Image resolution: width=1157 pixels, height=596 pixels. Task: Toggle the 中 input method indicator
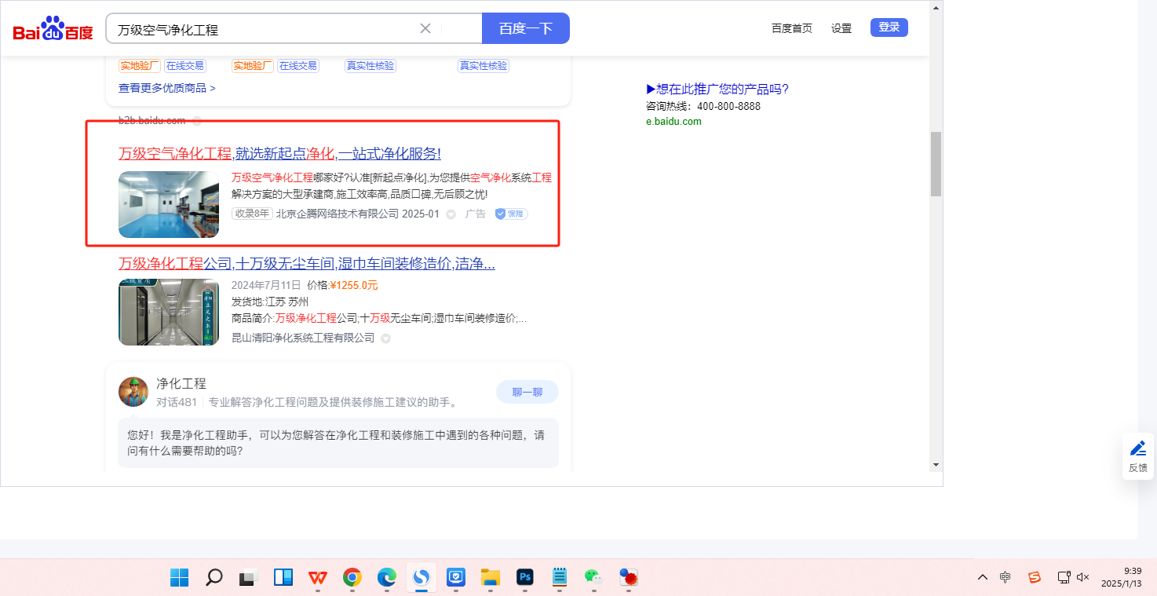tap(1006, 577)
